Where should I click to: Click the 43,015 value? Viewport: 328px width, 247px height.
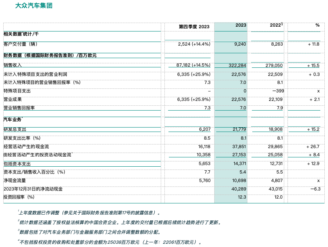(275, 189)
